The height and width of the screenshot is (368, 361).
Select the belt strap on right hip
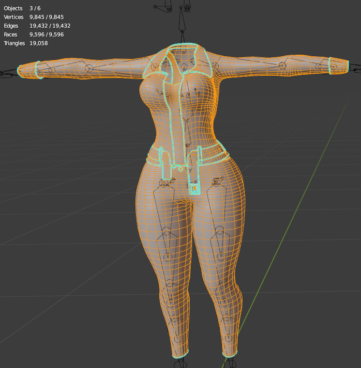click(x=215, y=155)
